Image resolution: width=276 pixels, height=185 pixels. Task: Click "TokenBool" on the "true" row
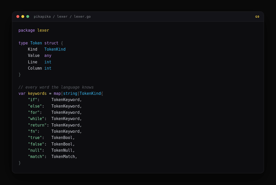(62, 137)
